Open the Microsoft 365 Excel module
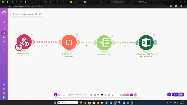Screen dimensions: 187x105 [x=146, y=42]
